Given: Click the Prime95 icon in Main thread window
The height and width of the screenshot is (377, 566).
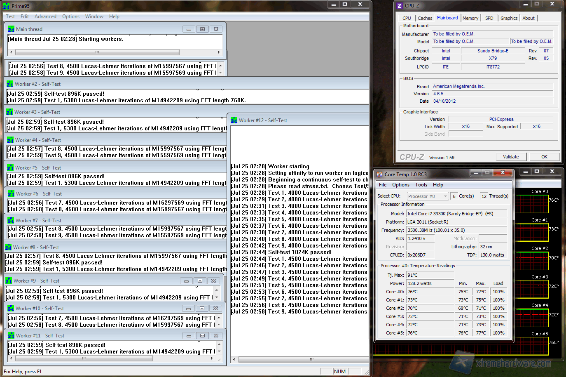Looking at the screenshot, I should tap(11, 29).
